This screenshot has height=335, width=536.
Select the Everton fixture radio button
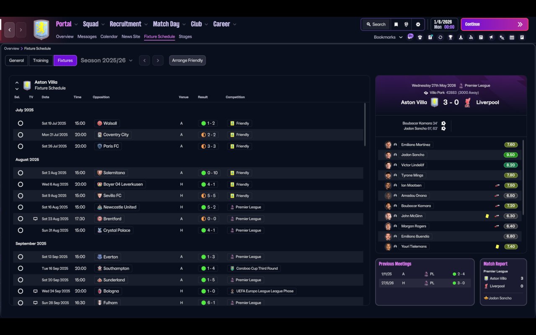[x=21, y=257]
